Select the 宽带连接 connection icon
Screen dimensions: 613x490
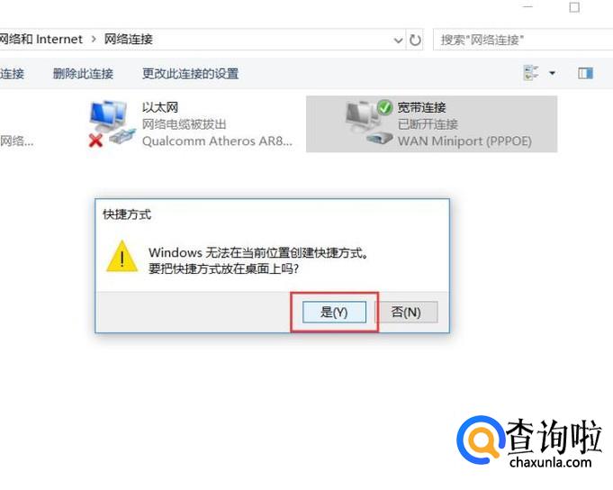(x=369, y=122)
